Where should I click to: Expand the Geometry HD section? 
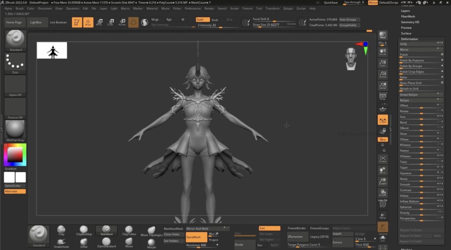pyautogui.click(x=410, y=22)
